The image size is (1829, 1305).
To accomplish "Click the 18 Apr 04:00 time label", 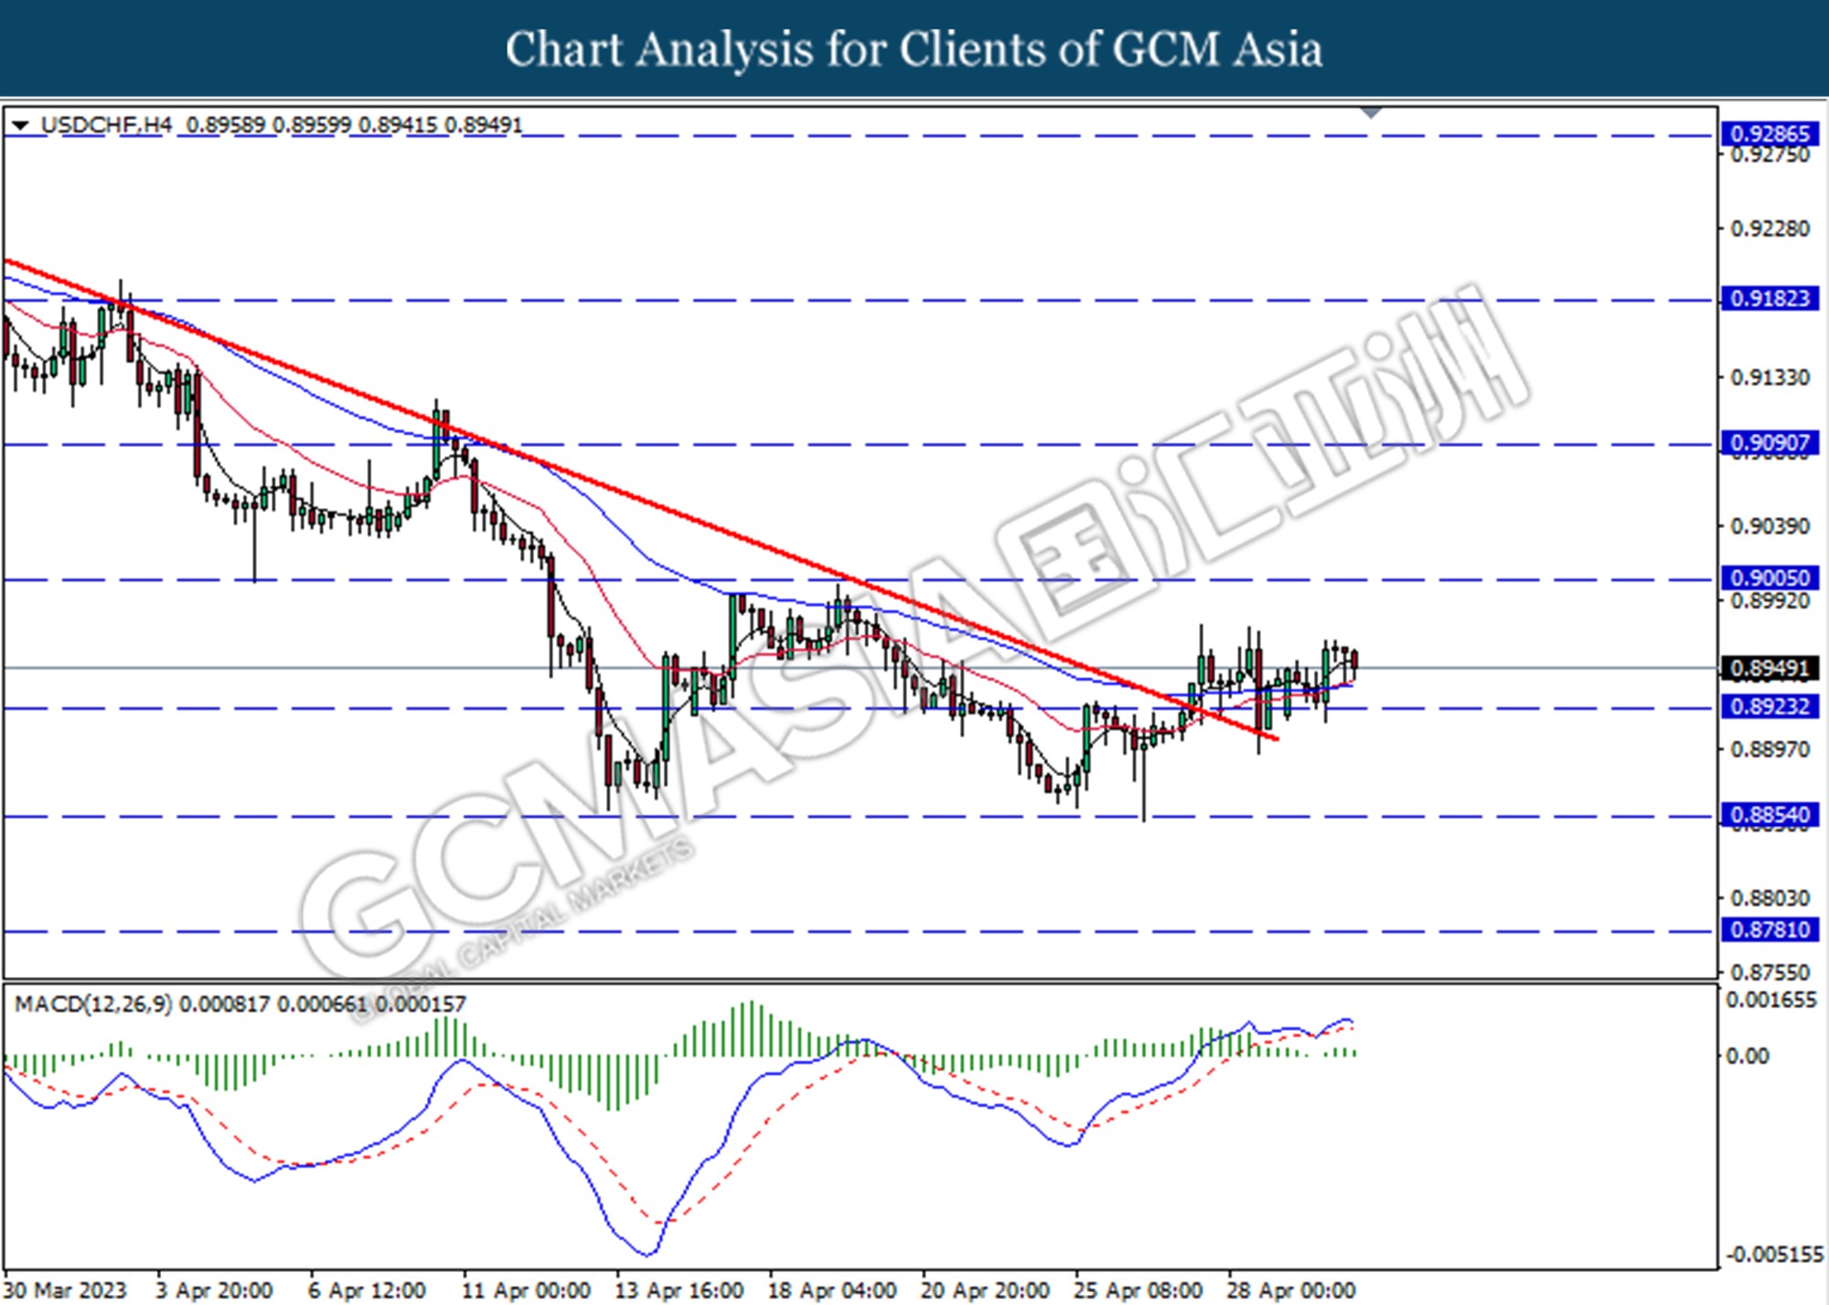I will click(x=832, y=1290).
